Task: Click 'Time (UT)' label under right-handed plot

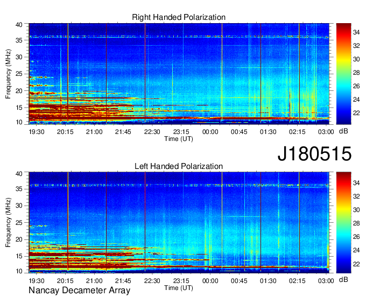Action: (x=179, y=139)
